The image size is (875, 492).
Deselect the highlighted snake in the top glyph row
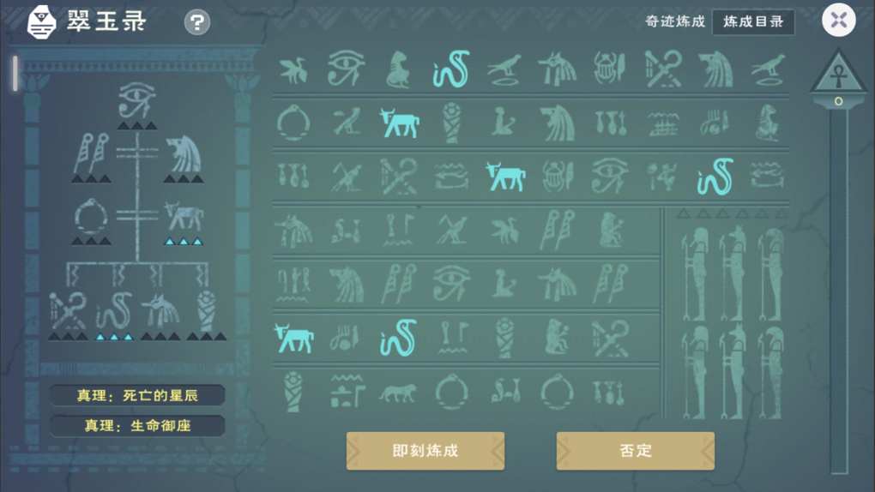451,69
